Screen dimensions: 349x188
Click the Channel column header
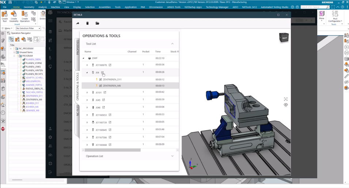coord(132,51)
